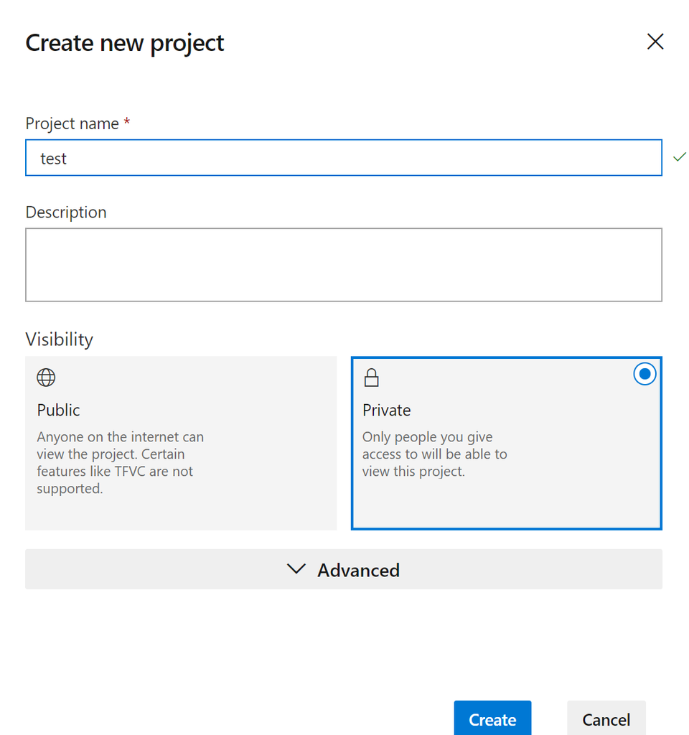The width and height of the screenshot is (689, 735).
Task: Click the Advanced label text
Action: (x=358, y=570)
